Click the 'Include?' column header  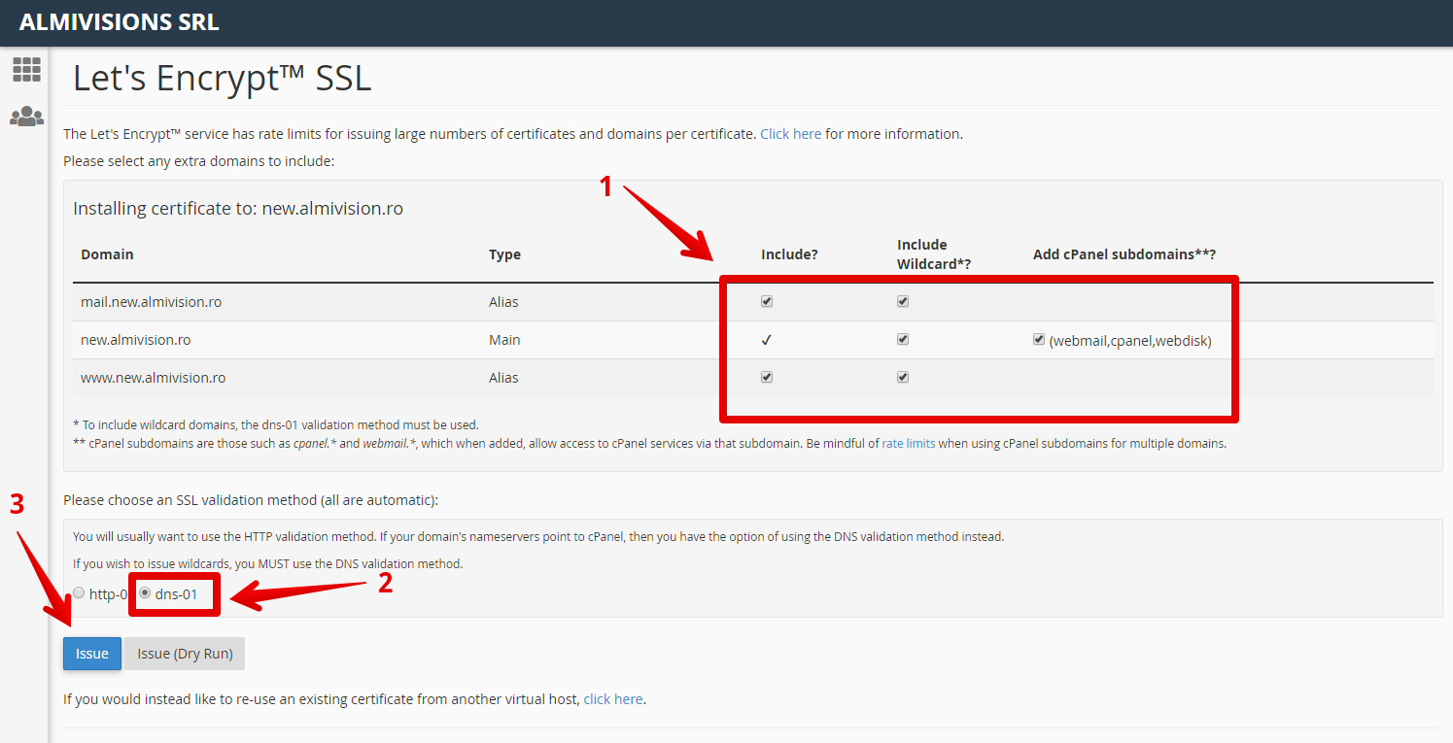tap(789, 254)
